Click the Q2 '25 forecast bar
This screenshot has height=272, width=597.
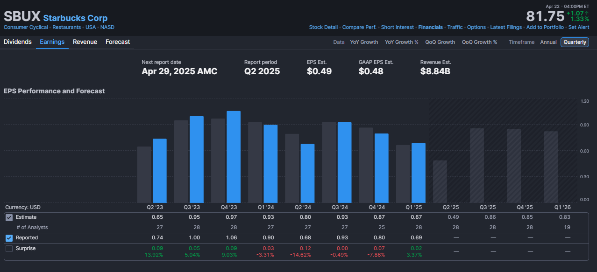point(440,181)
